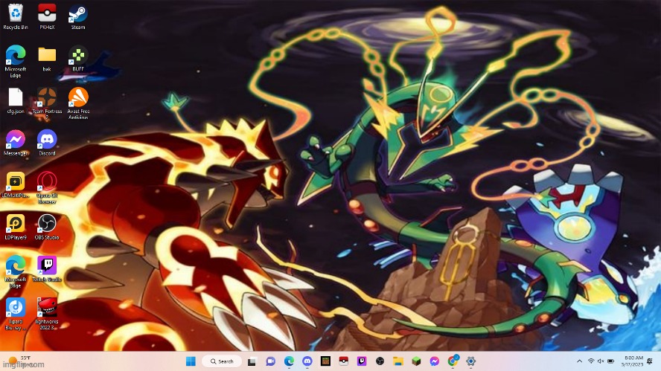
Task: Select the Discord desktop shortcut
Action: pos(47,143)
